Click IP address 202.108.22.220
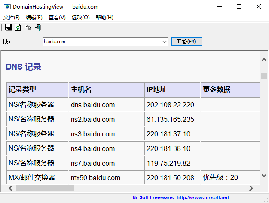Screen dimensions: 269x203 coord(170,105)
